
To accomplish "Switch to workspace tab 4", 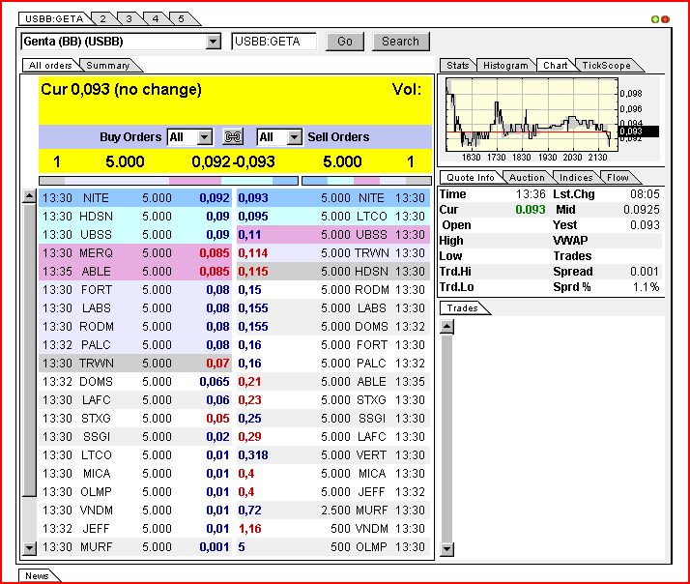I will tap(156, 19).
